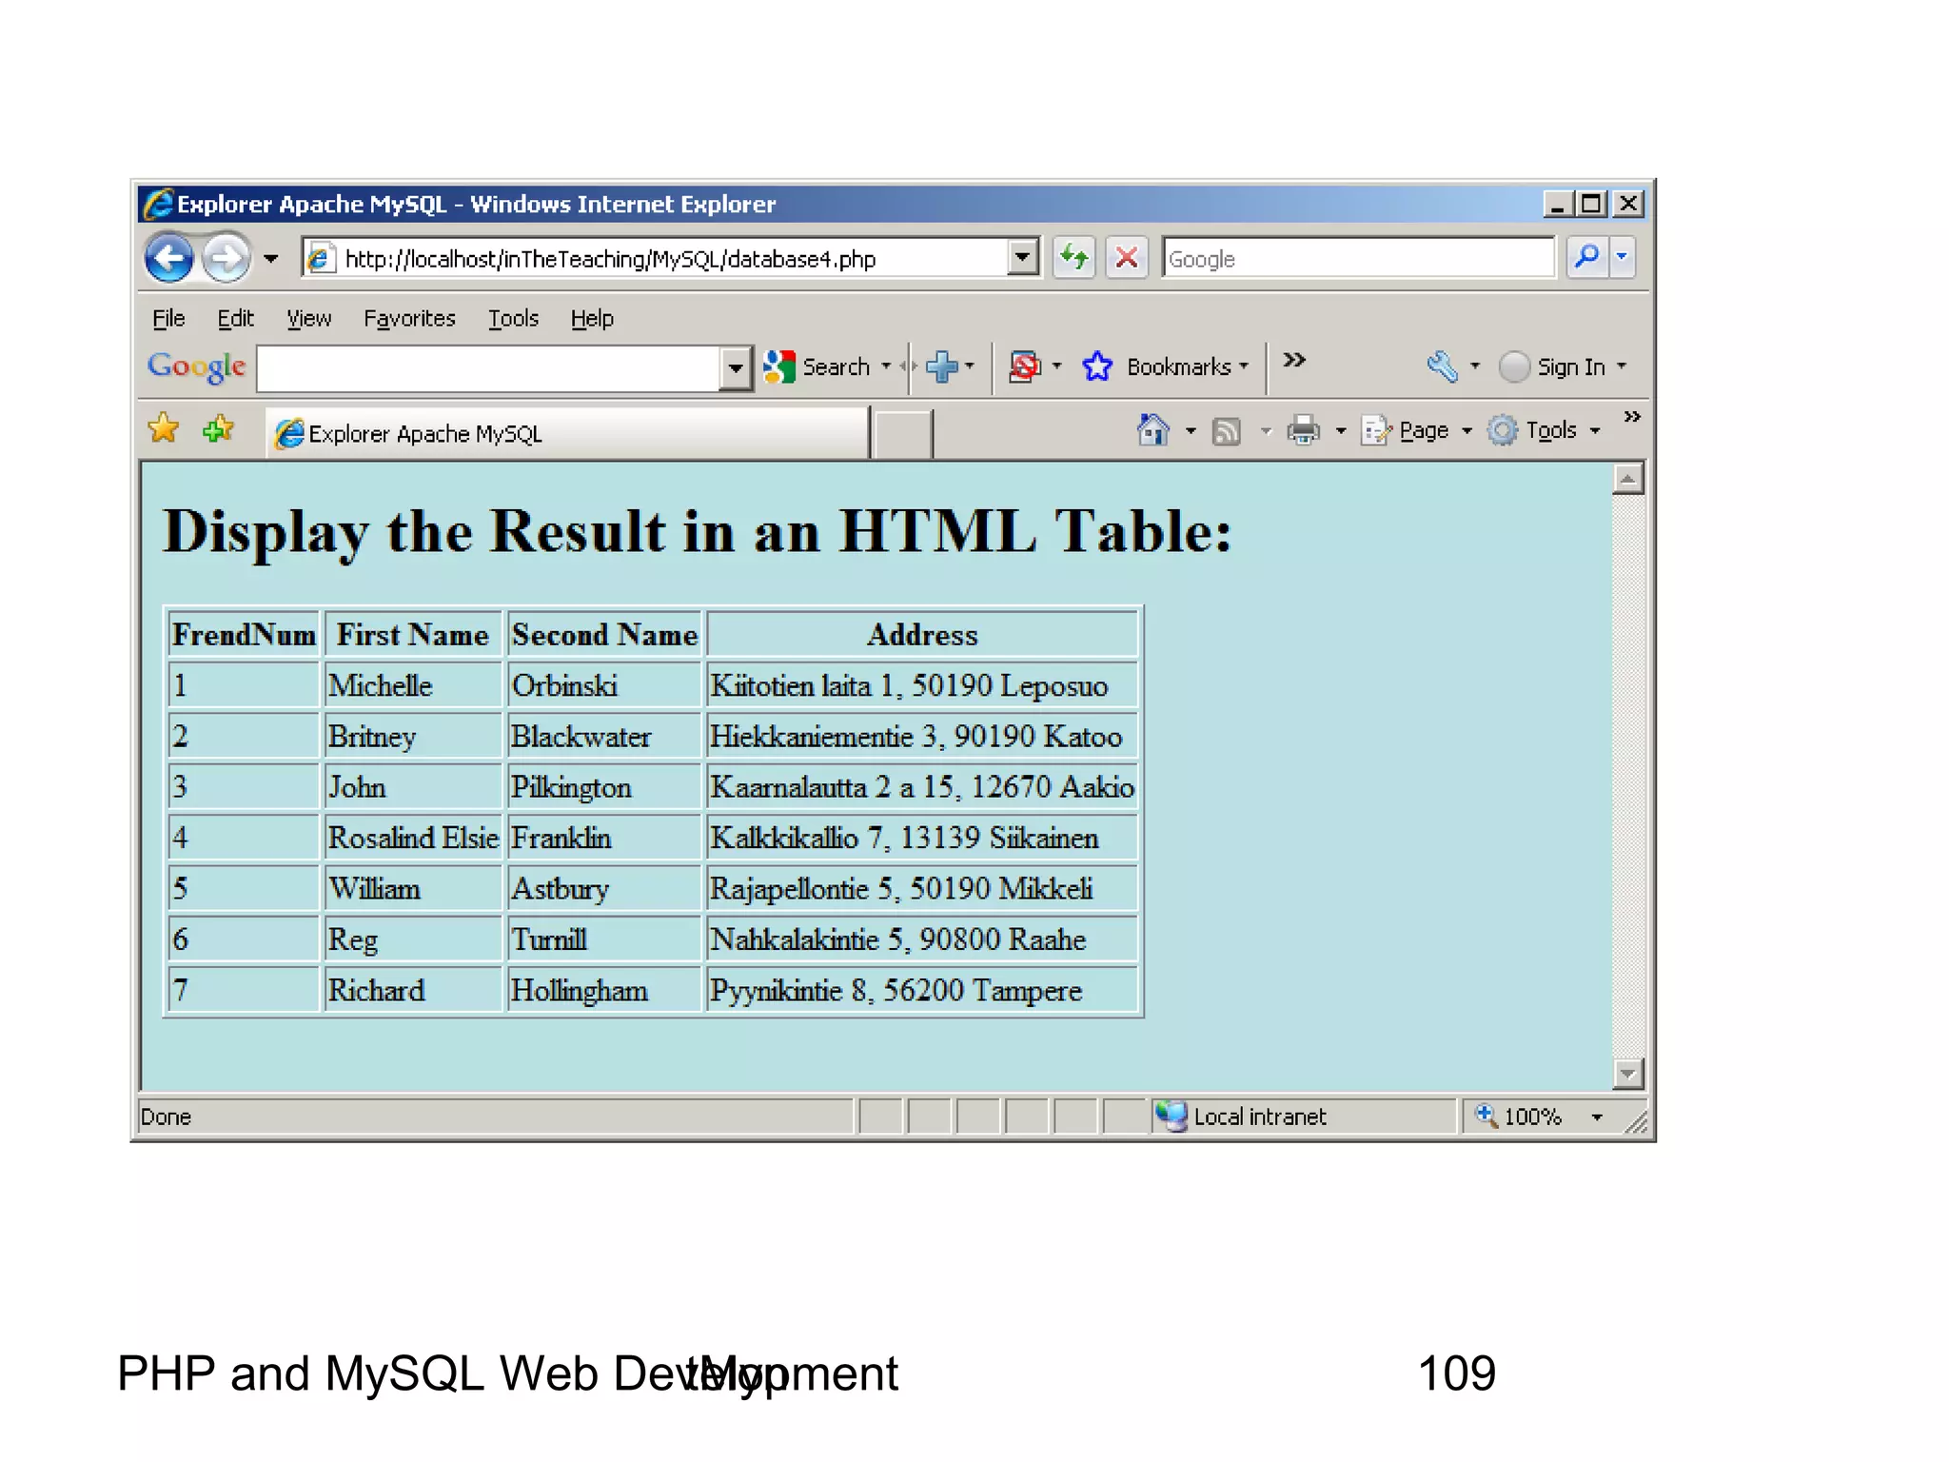This screenshot has width=1949, height=1462.
Task: Expand the Bookmarks dropdown arrow
Action: pyautogui.click(x=1244, y=366)
